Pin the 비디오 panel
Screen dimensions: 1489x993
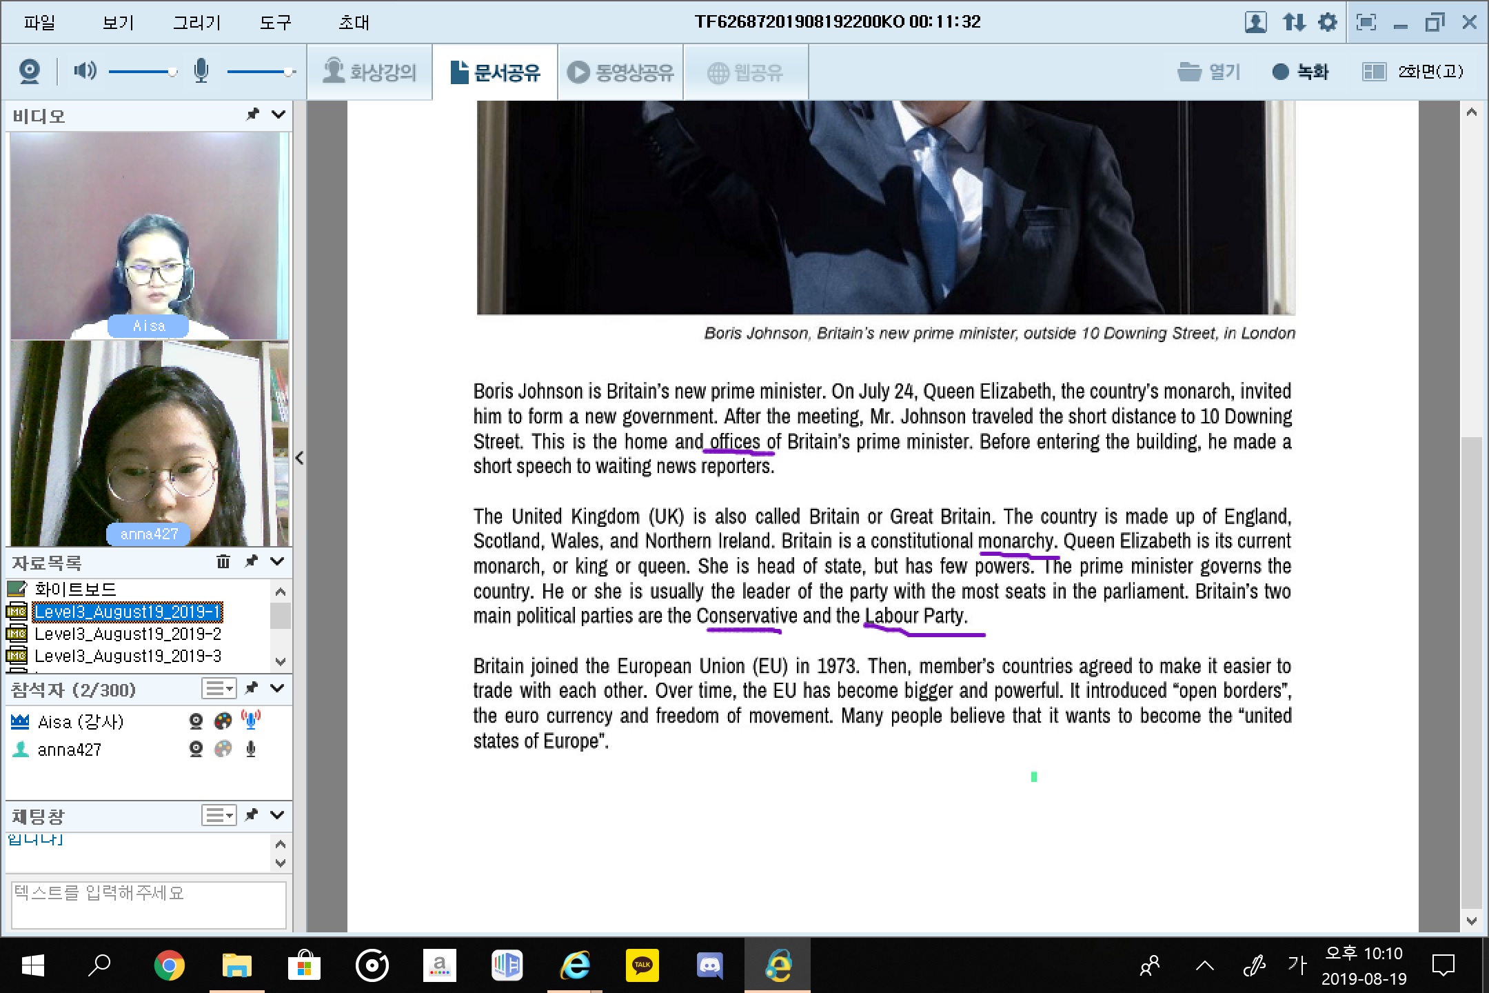253,114
